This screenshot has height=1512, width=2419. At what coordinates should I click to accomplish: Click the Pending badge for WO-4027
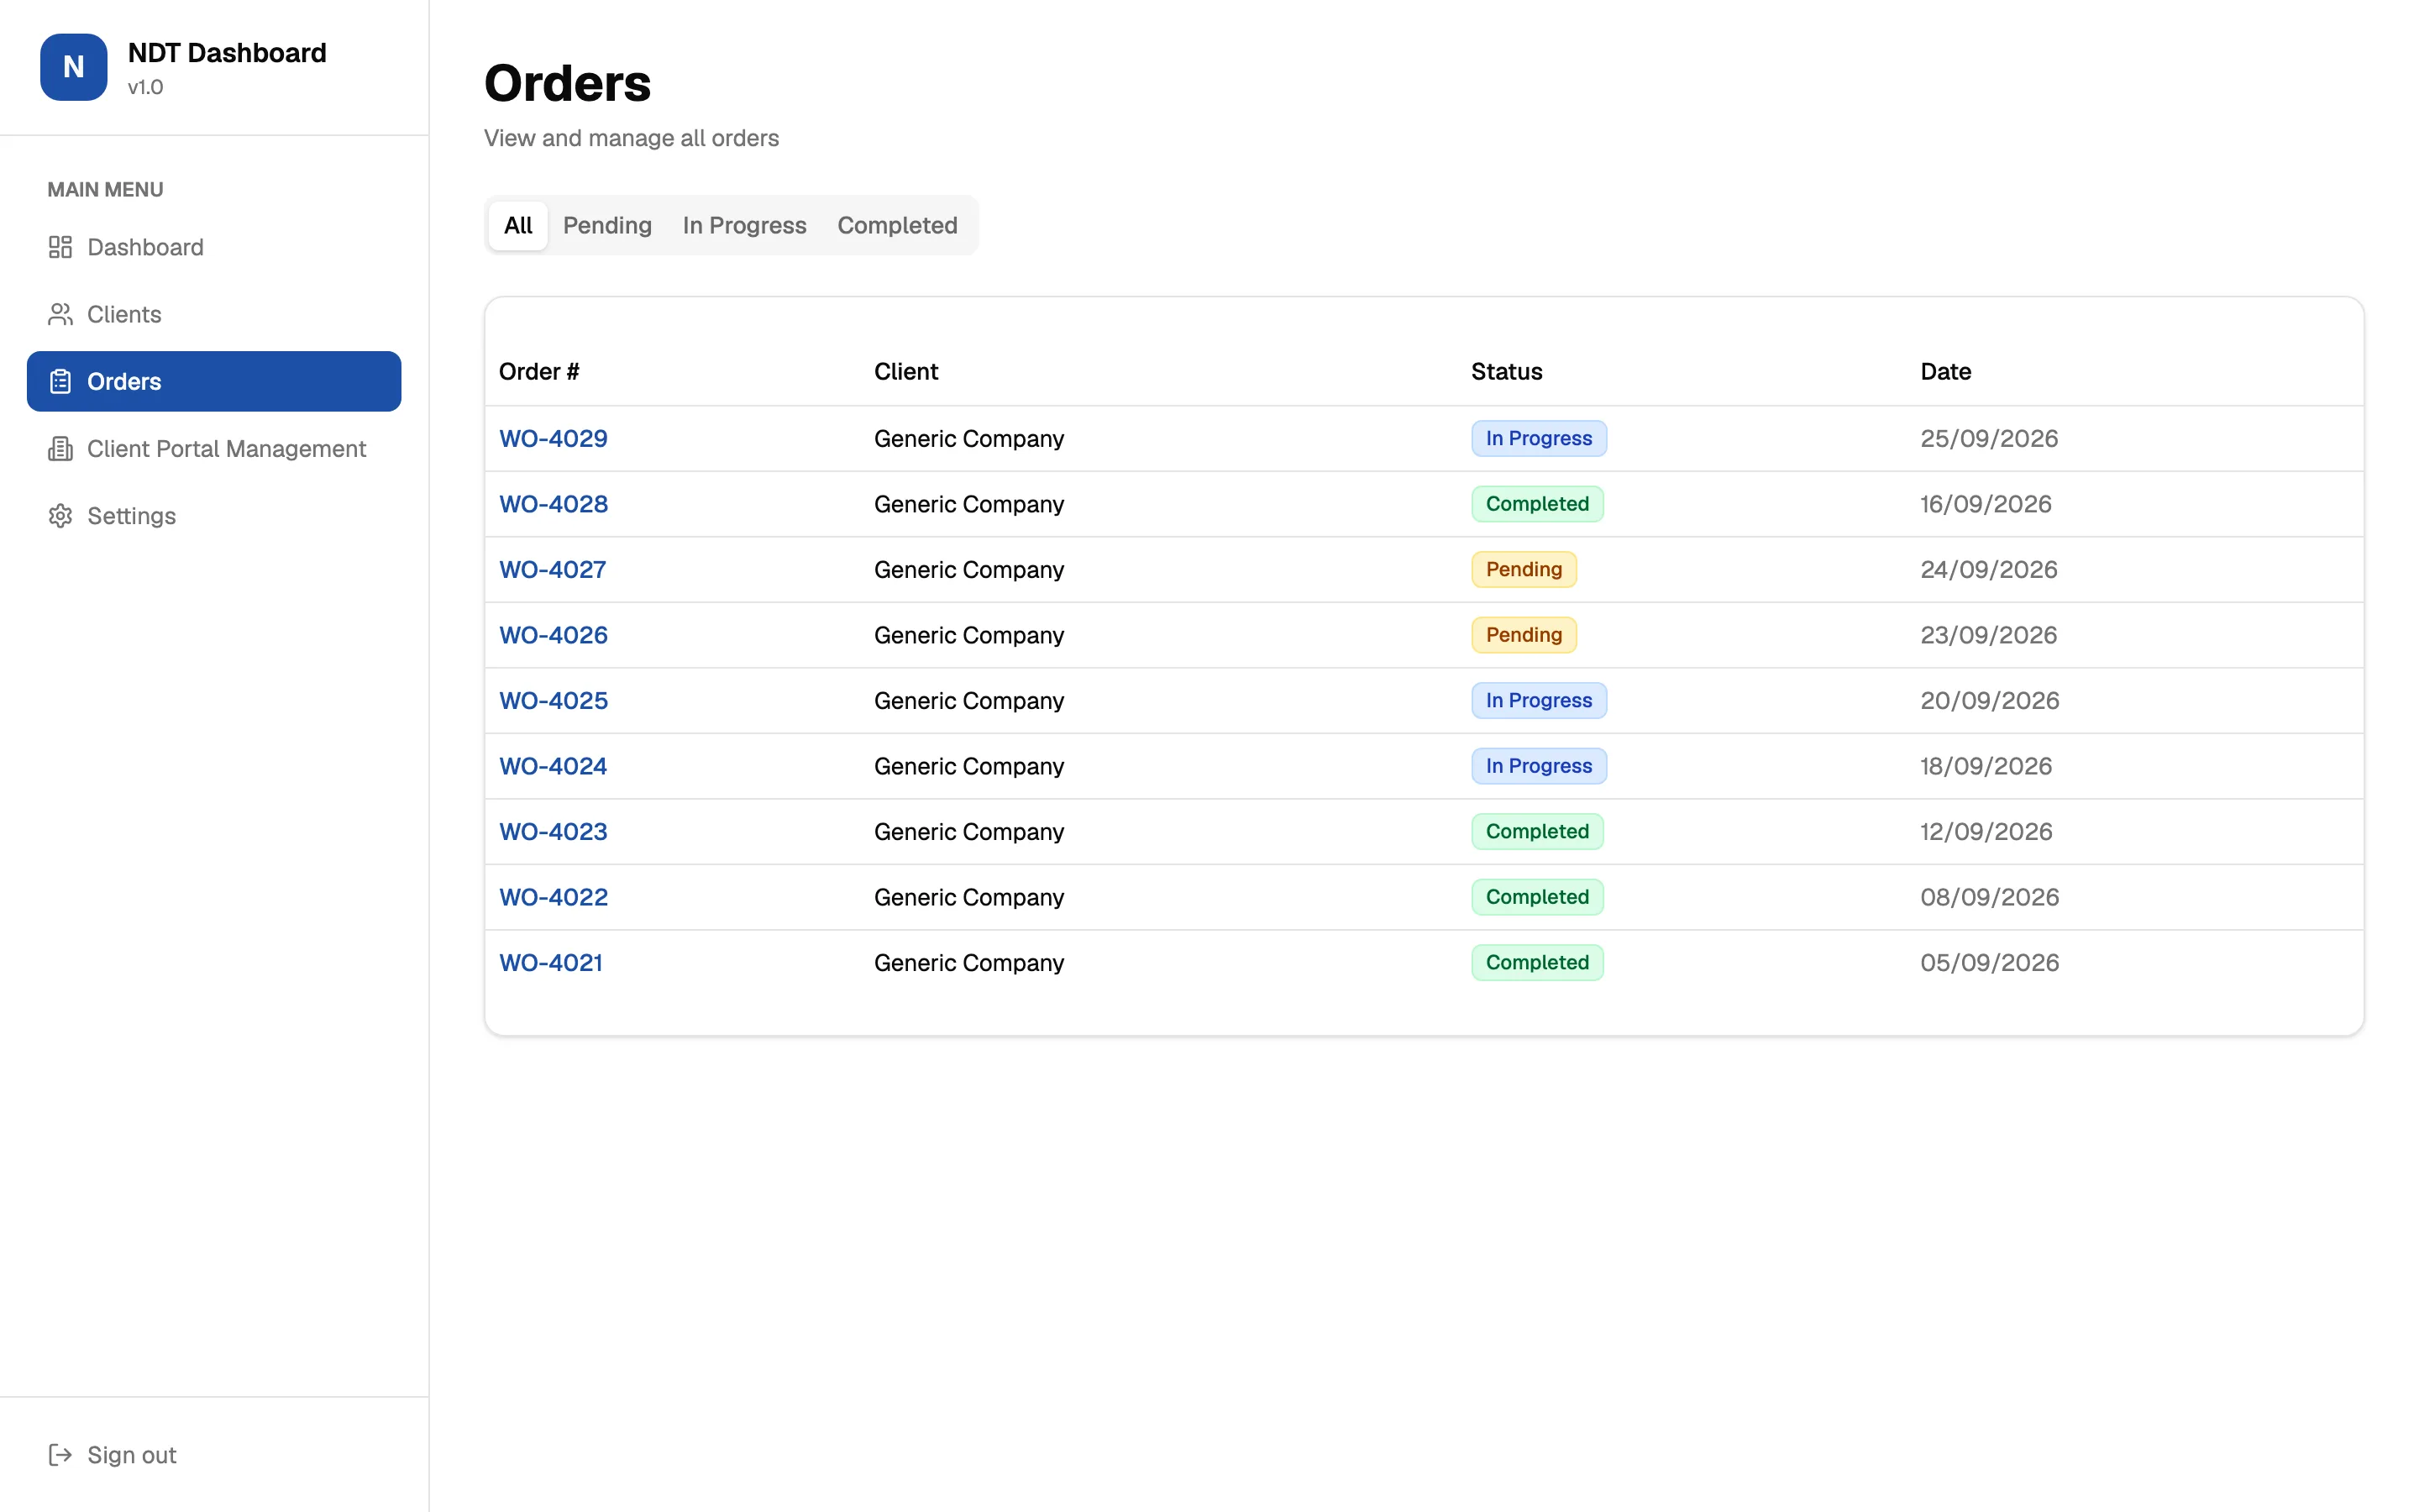1524,569
